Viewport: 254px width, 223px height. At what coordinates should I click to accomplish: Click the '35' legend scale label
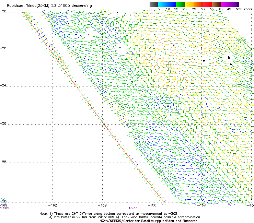211,9
